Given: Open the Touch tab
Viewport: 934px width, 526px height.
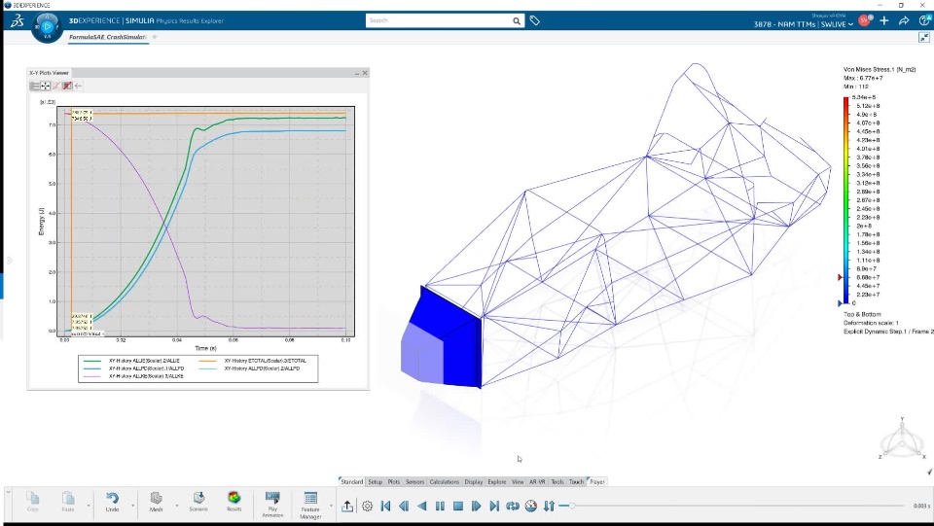Looking at the screenshot, I should tap(576, 482).
